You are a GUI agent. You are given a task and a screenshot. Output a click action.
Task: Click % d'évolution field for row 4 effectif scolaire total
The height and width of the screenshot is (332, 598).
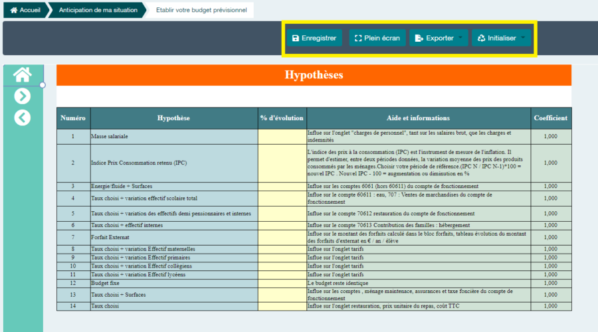pos(282,199)
